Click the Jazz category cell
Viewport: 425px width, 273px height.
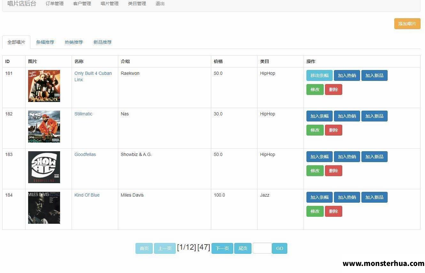tap(281, 209)
